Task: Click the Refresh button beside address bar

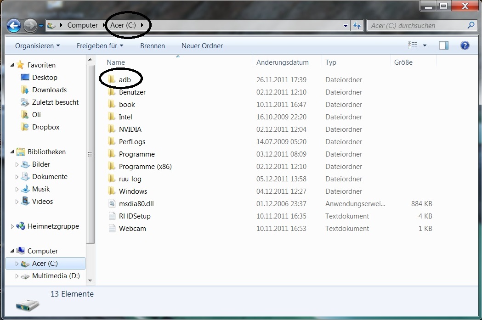Action: (x=357, y=26)
